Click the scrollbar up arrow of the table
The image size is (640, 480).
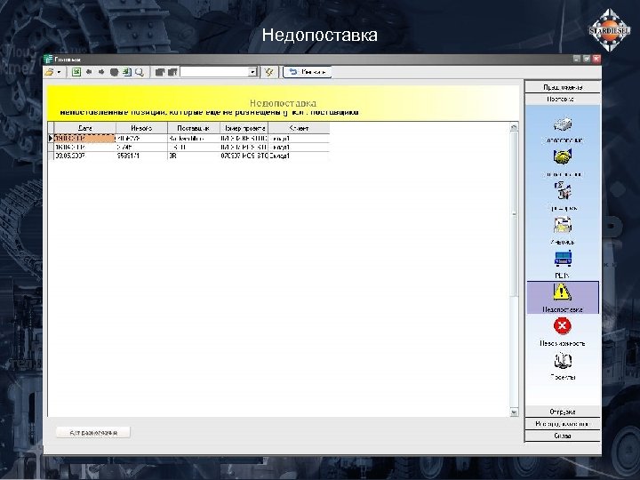click(514, 127)
